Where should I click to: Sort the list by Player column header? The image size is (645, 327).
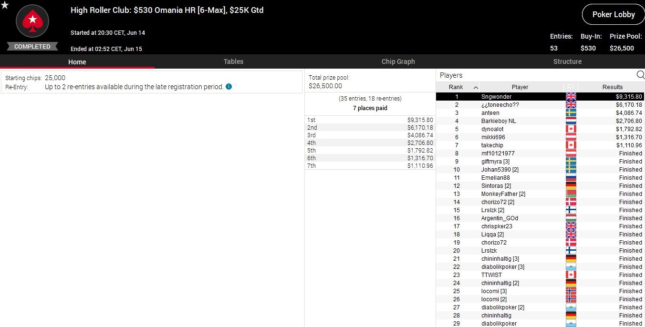click(520, 87)
